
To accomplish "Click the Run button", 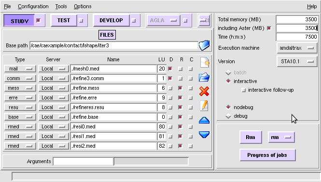I will click(x=251, y=137).
